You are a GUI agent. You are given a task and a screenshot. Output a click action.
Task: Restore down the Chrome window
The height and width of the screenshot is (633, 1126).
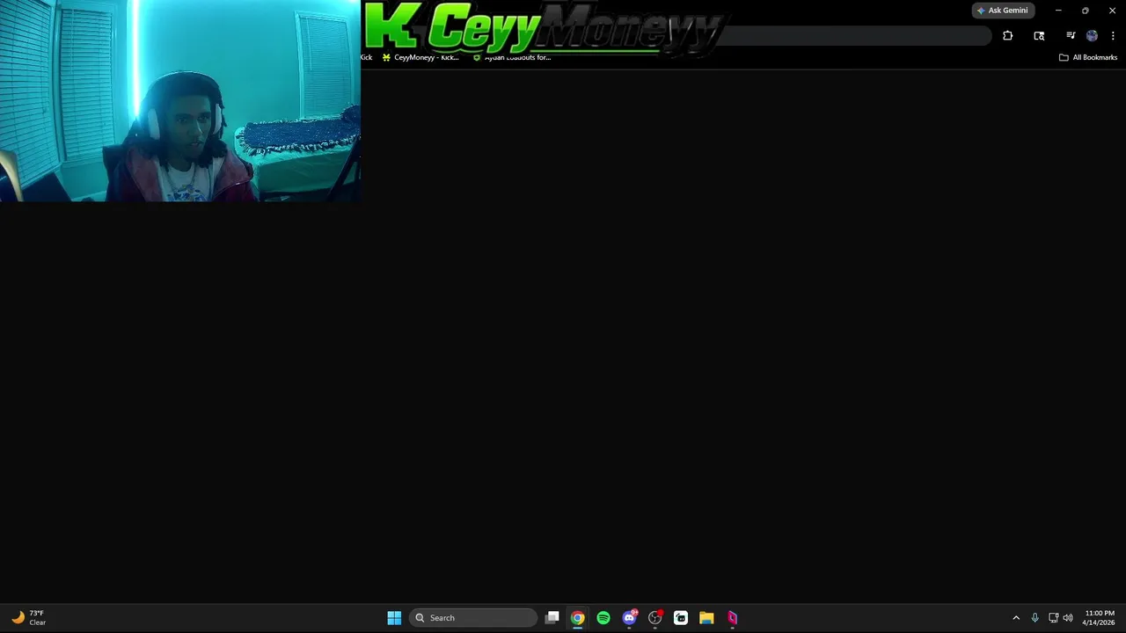(1085, 11)
